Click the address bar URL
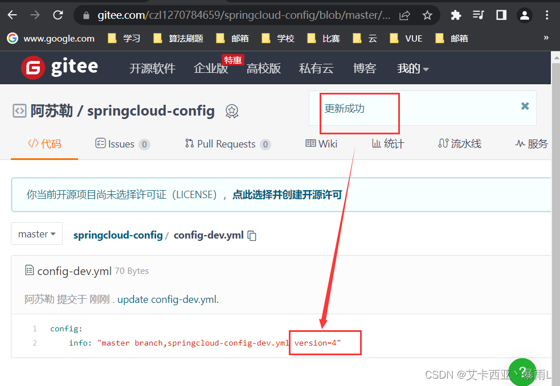560x386 pixels. [x=244, y=15]
